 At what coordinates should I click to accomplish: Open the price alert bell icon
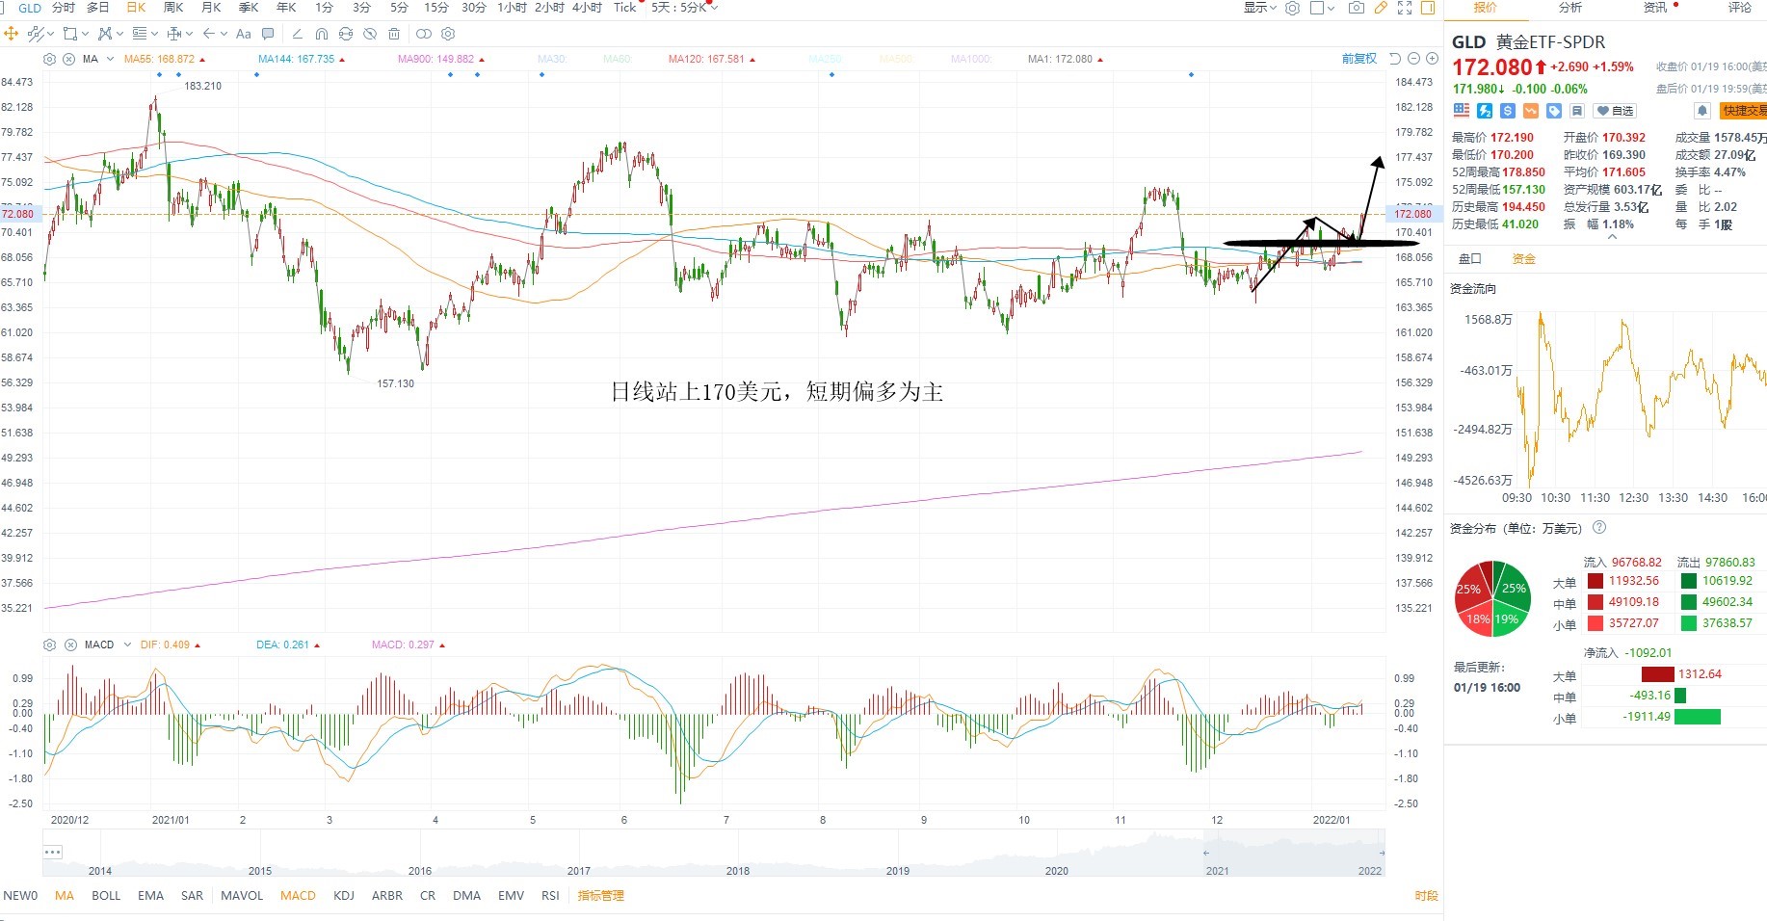1702,111
